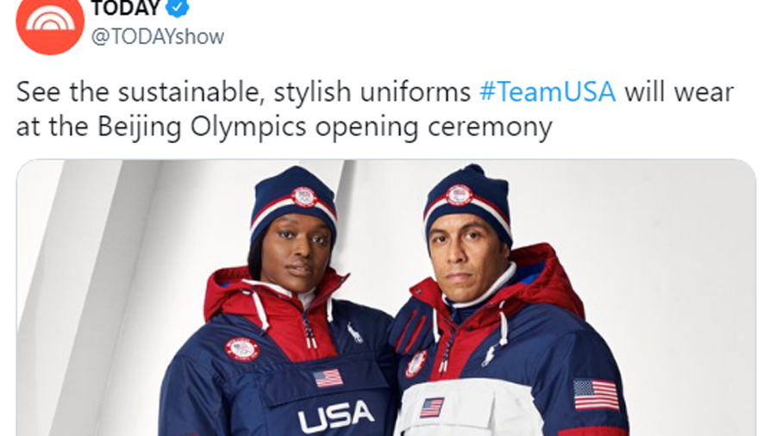The width and height of the screenshot is (776, 436).
Task: Click the navy glove on the right athlete's shoulder
Action: tap(409, 324)
